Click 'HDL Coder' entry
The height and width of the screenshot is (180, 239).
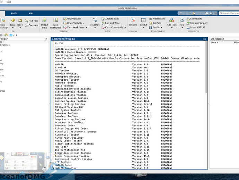[x=61, y=147]
